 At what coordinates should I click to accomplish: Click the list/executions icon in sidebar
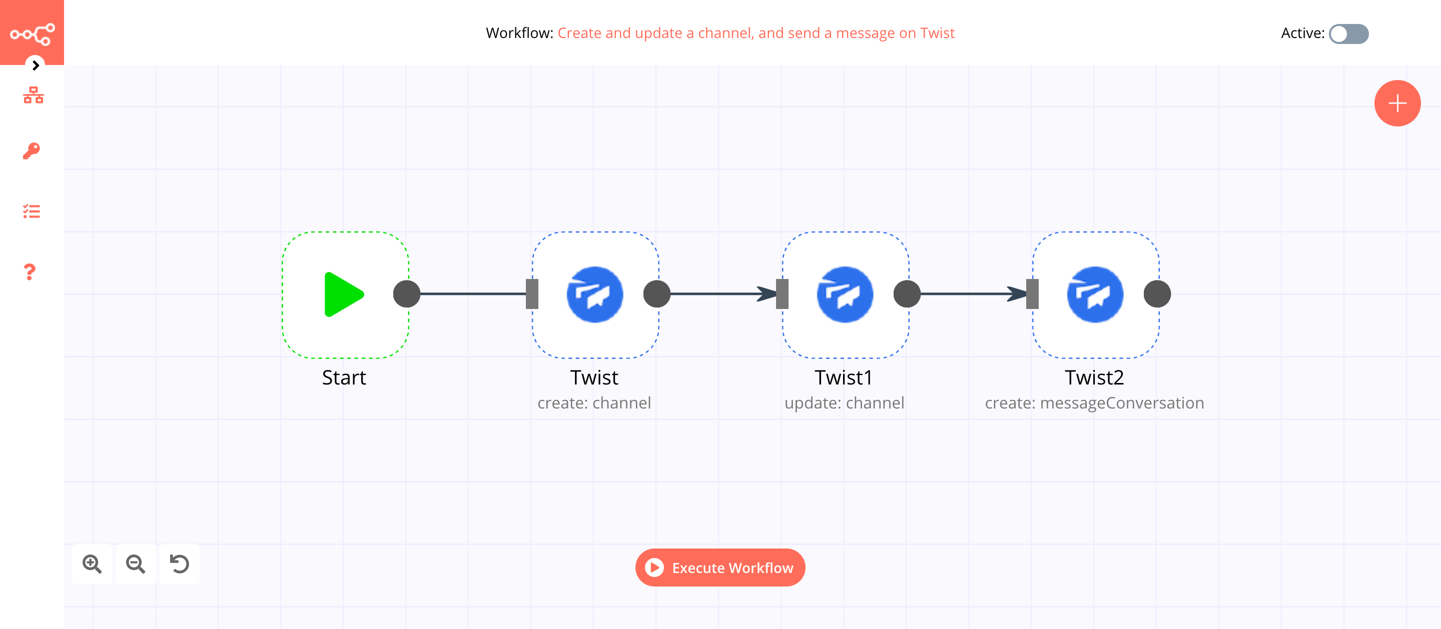click(x=32, y=211)
